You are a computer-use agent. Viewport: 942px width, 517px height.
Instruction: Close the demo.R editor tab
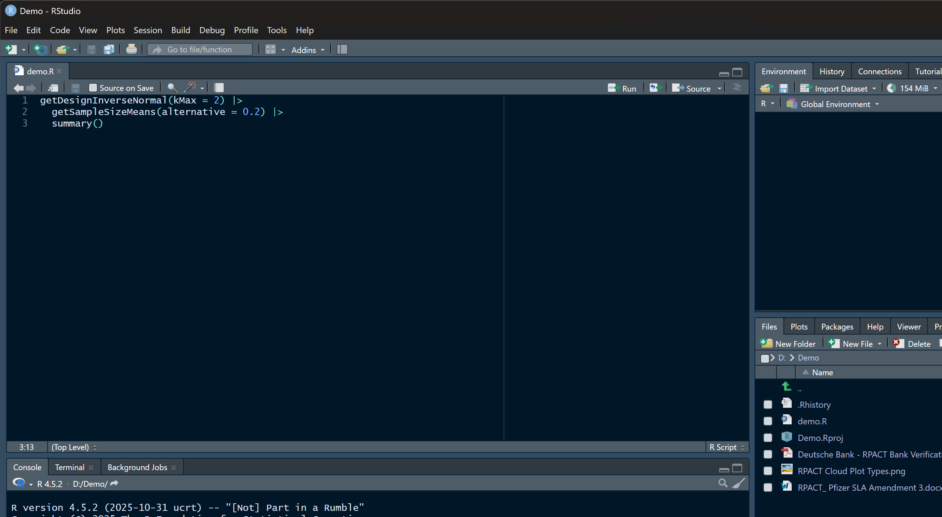[59, 71]
